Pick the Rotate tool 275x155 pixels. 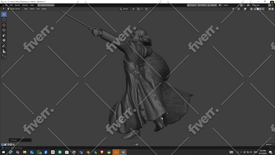[x=4, y=30]
